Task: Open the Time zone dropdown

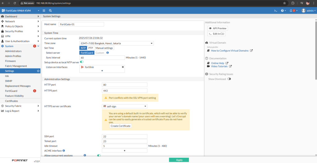Action: click(116, 43)
